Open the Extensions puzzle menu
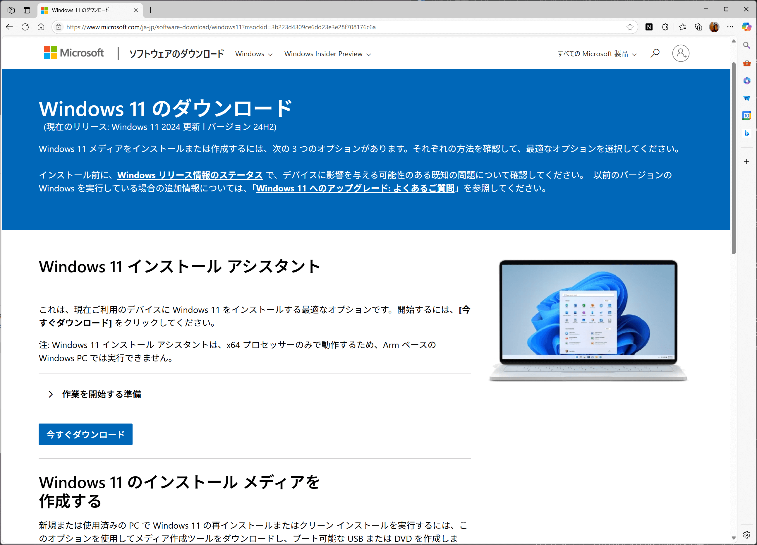This screenshot has width=757, height=545. tap(665, 27)
